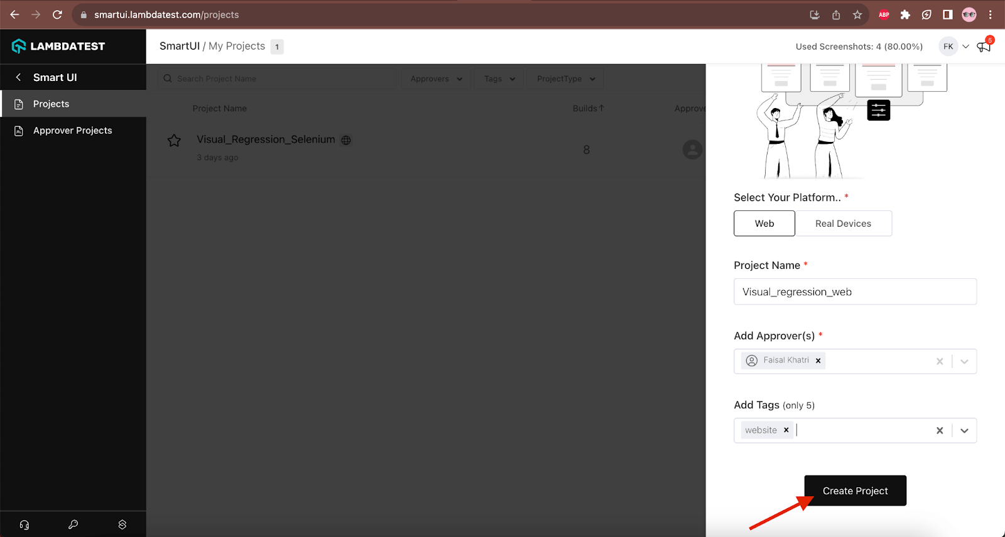Click the LambdaTest logo
The image size is (1005, 537).
click(x=58, y=46)
